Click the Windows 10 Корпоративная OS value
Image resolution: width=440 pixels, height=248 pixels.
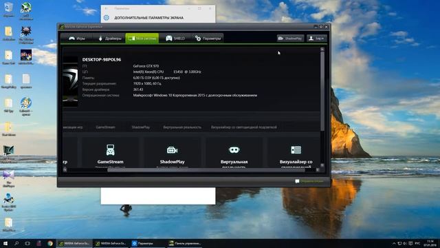tap(195, 95)
